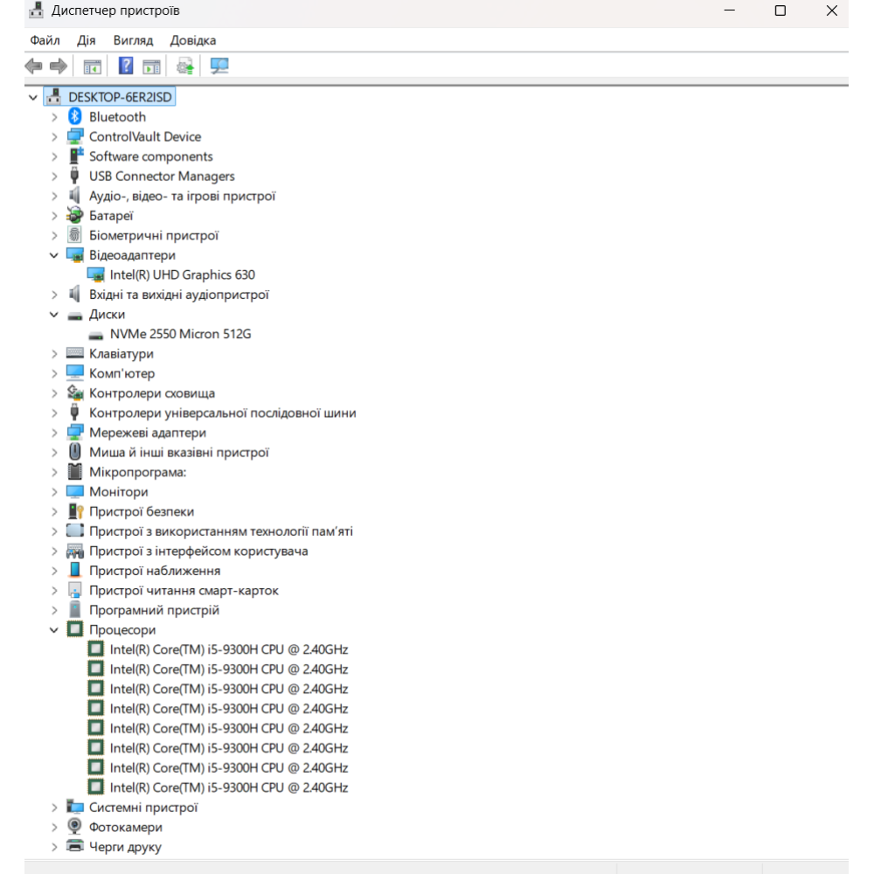Open the Дія menu

(x=87, y=40)
